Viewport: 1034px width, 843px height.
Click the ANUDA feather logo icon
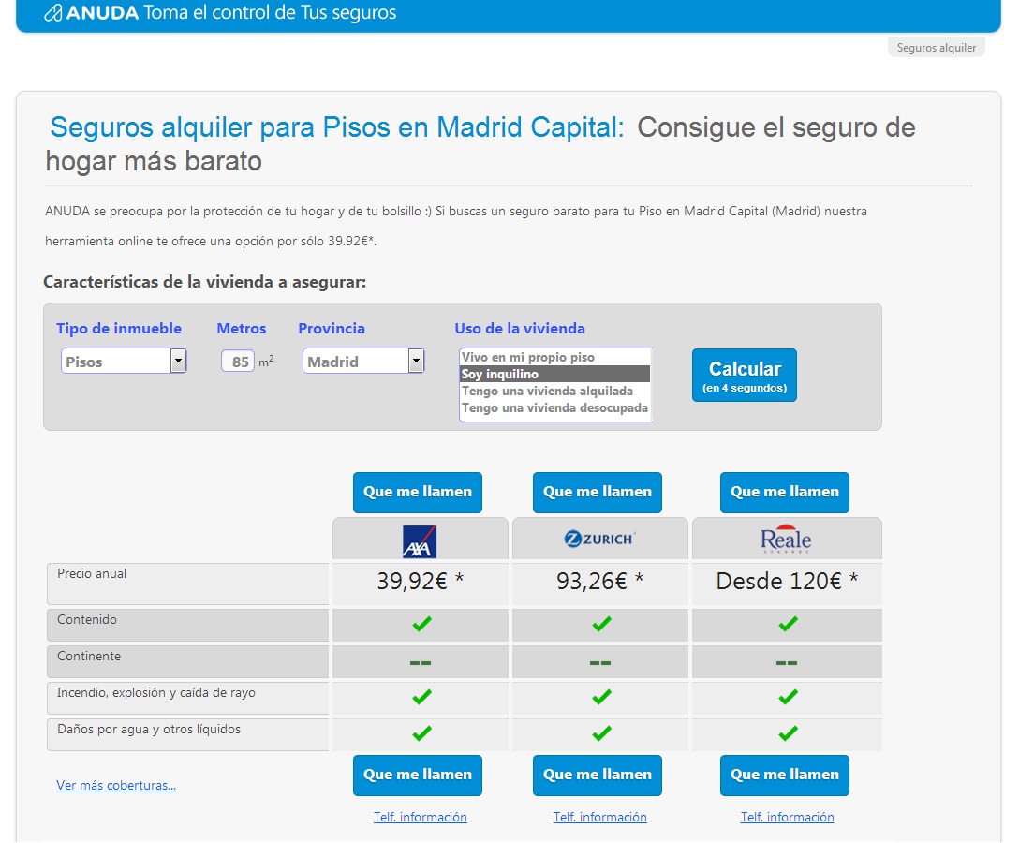[x=53, y=12]
